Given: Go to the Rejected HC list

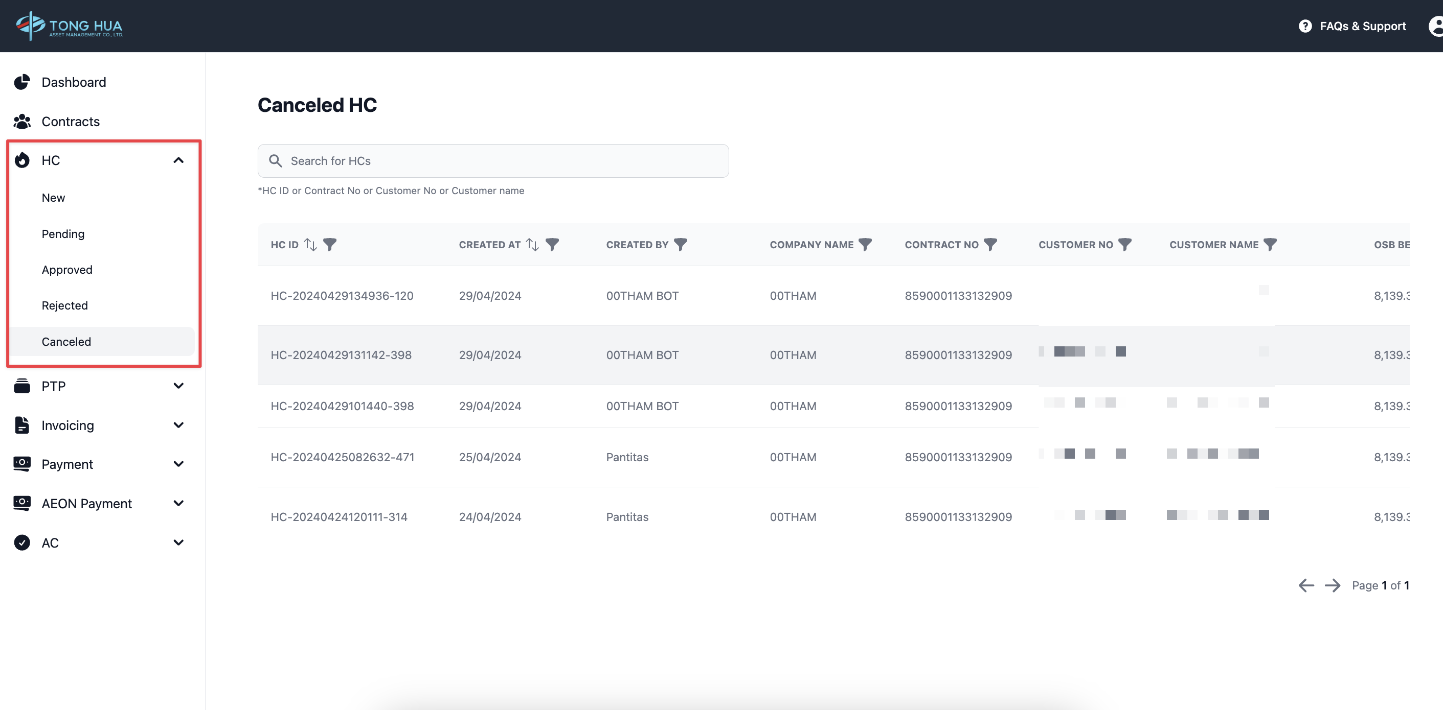Looking at the screenshot, I should pos(64,305).
